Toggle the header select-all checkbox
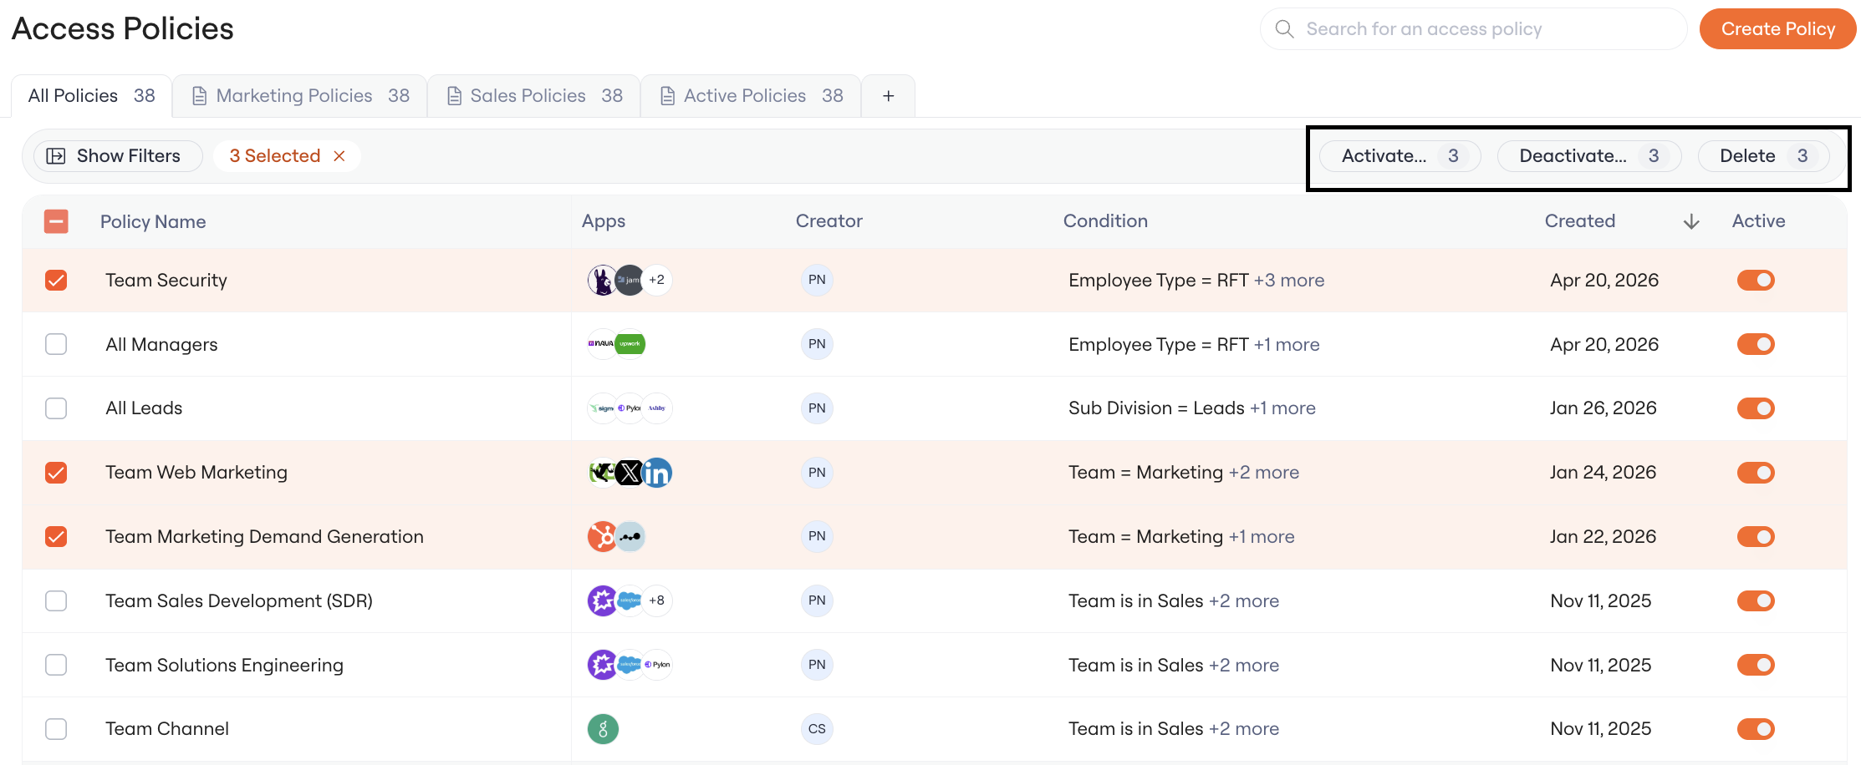 pyautogui.click(x=56, y=221)
